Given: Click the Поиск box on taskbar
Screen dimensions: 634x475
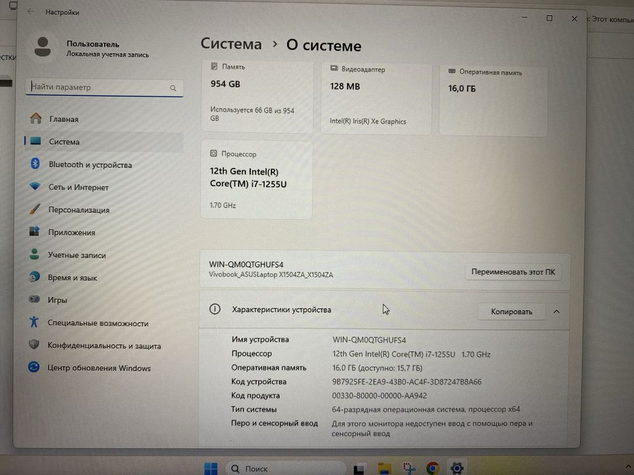Looking at the screenshot, I should click(285, 469).
